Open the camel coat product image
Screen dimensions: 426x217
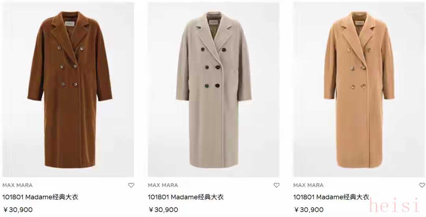click(x=359, y=90)
